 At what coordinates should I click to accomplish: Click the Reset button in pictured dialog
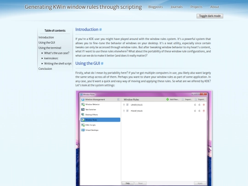(x=140, y=183)
